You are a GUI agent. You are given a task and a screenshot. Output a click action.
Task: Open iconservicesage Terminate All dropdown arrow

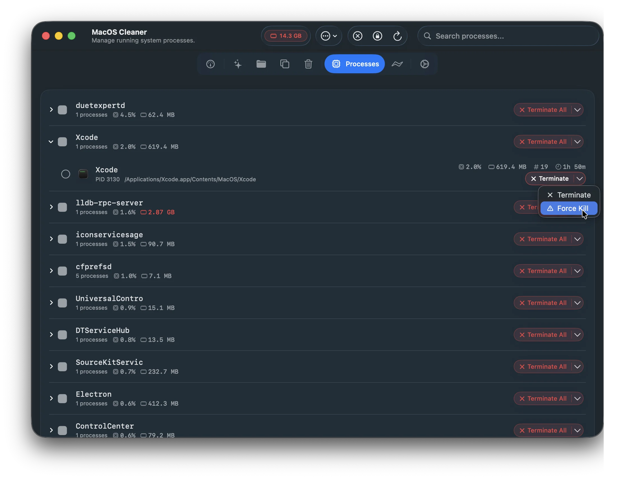click(x=577, y=239)
